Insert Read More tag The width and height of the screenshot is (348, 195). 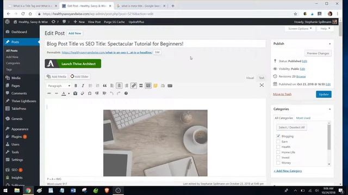141,86
